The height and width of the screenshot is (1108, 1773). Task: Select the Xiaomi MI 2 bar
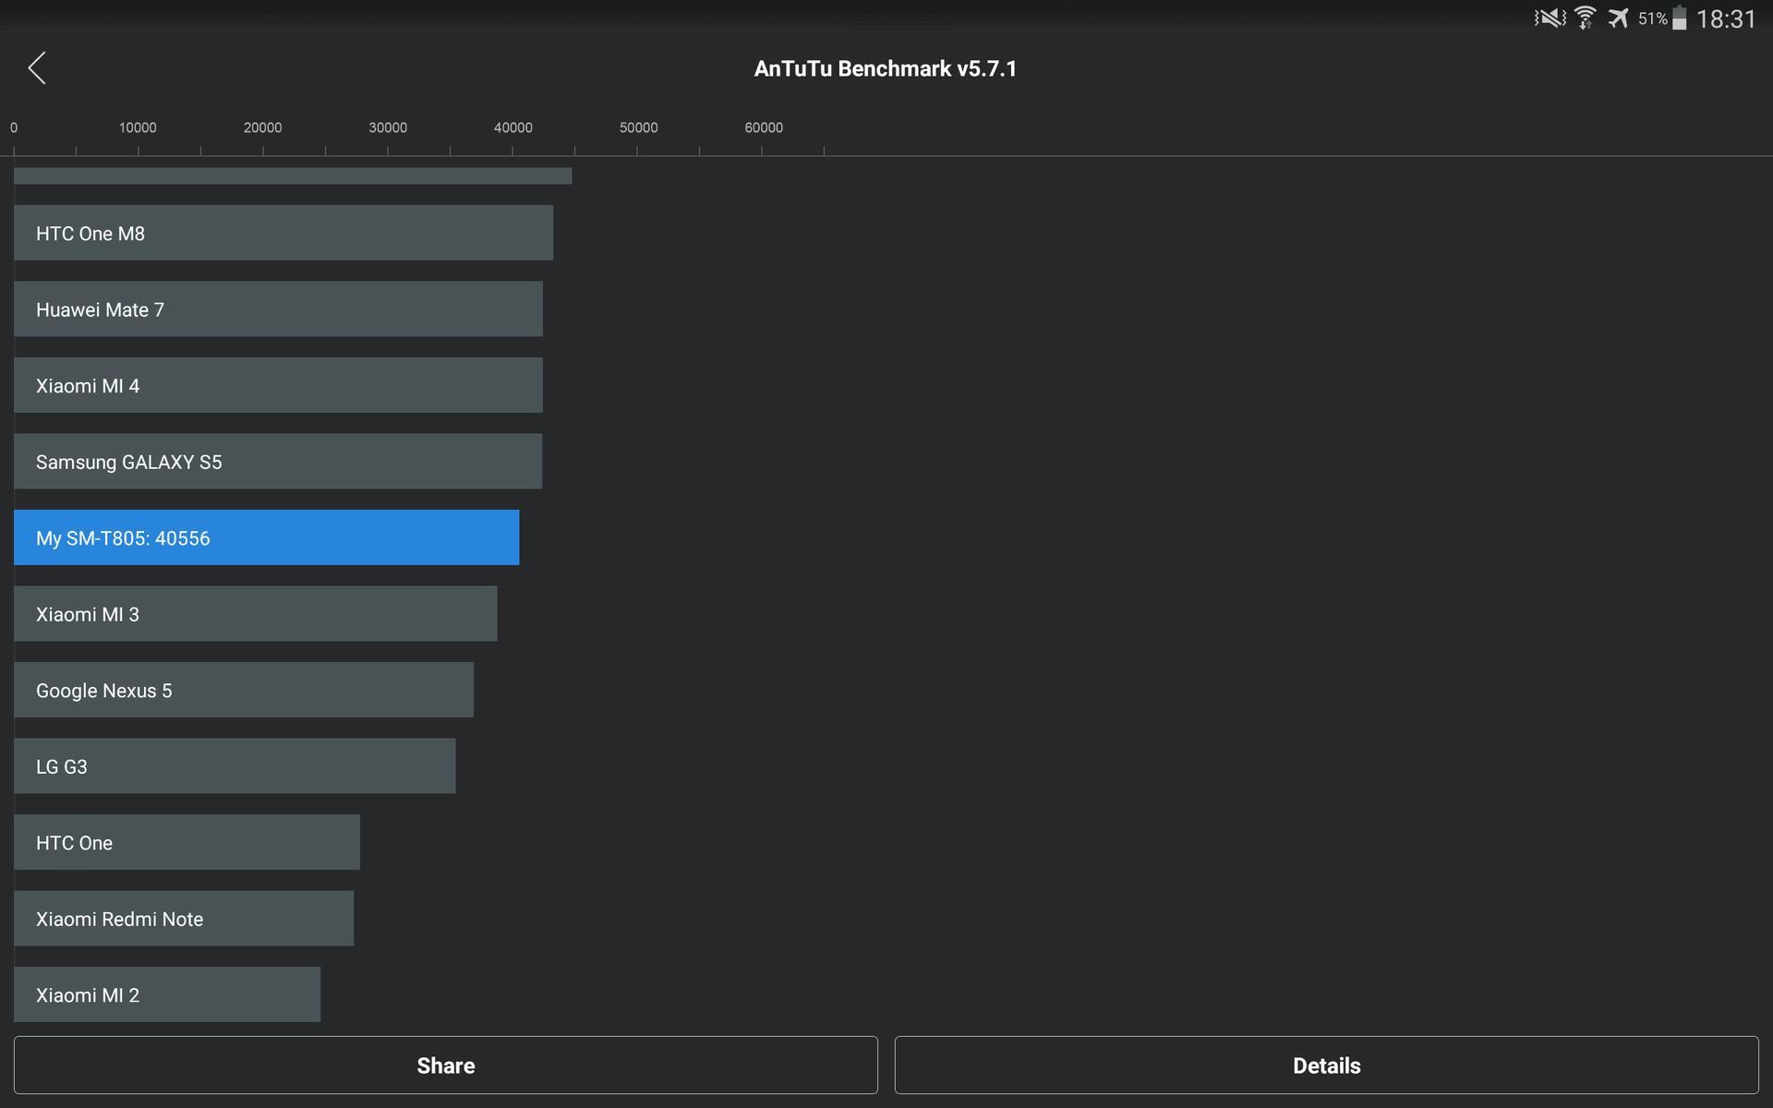(x=167, y=994)
